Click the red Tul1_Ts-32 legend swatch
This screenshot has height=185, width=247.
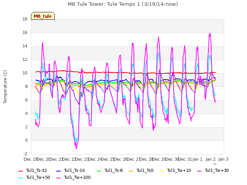point(20,171)
